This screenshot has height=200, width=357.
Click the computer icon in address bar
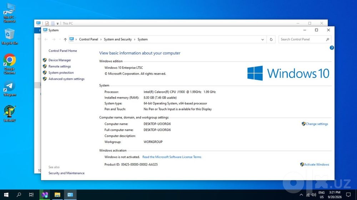click(x=72, y=39)
